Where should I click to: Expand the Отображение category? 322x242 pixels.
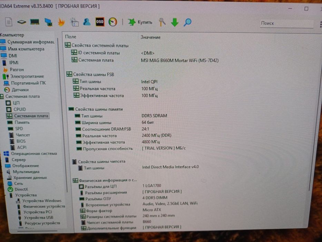coord(22,166)
